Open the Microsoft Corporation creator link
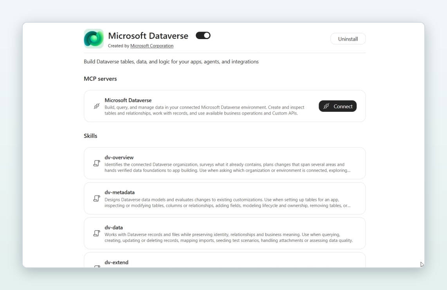 coord(151,46)
